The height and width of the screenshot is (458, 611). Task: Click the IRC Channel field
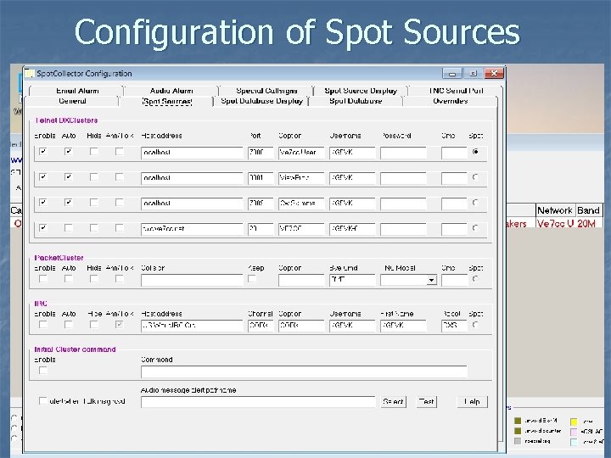[x=261, y=326]
